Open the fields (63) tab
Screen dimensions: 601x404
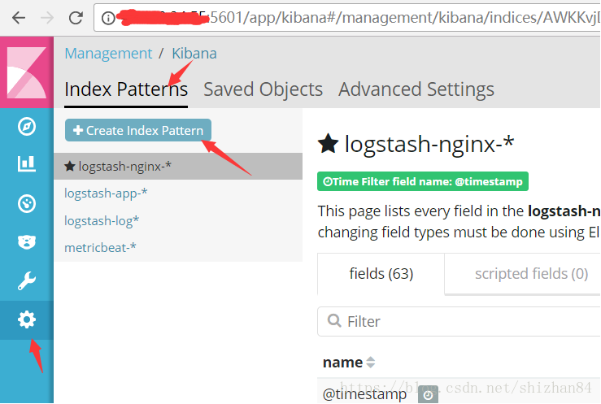point(381,273)
